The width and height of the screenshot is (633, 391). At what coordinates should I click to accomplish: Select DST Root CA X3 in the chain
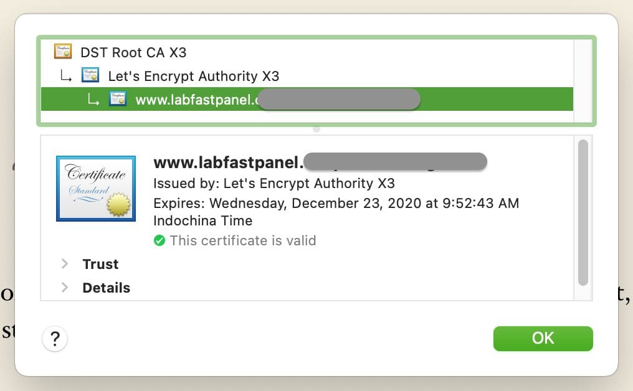pyautogui.click(x=133, y=52)
